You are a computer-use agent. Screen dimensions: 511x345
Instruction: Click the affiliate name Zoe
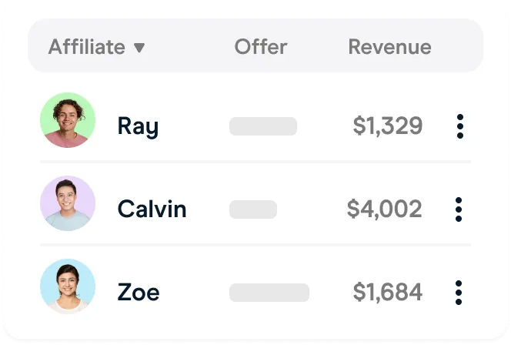coord(139,292)
